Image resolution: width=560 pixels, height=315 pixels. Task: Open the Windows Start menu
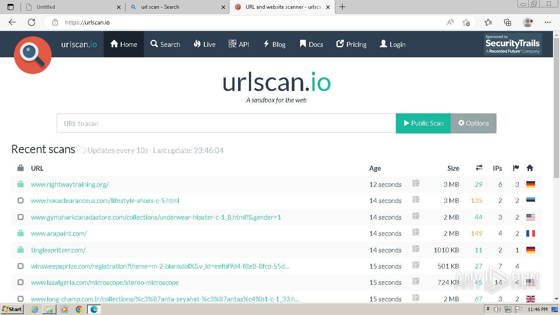coord(12,309)
